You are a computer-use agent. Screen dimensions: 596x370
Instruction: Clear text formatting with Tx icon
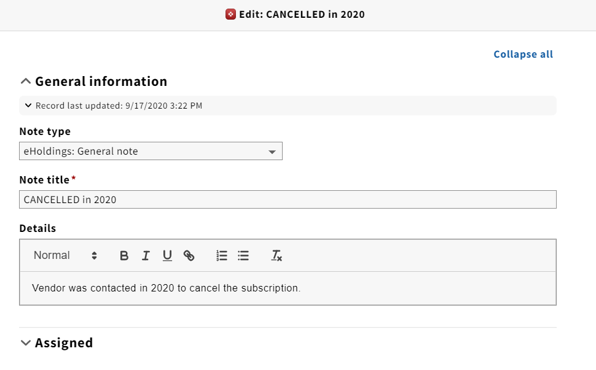[276, 255]
